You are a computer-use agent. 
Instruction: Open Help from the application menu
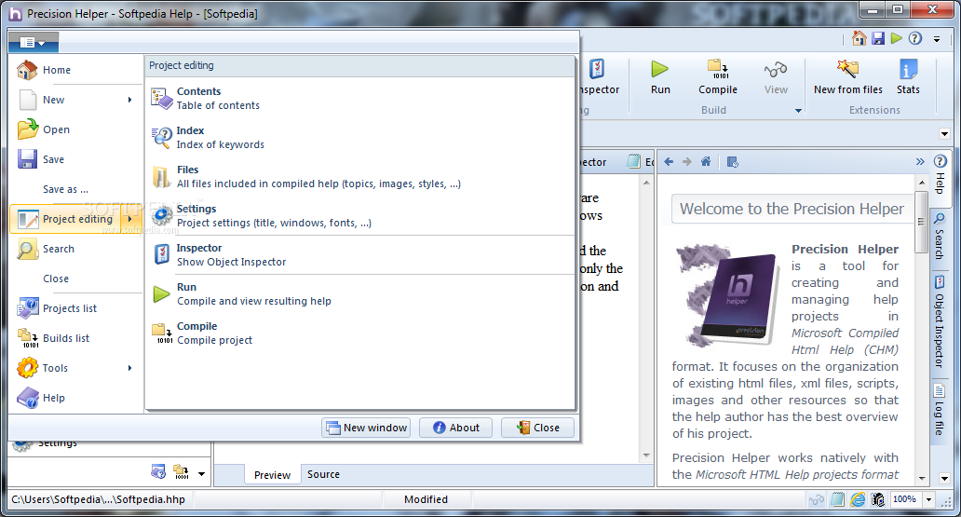(x=76, y=398)
